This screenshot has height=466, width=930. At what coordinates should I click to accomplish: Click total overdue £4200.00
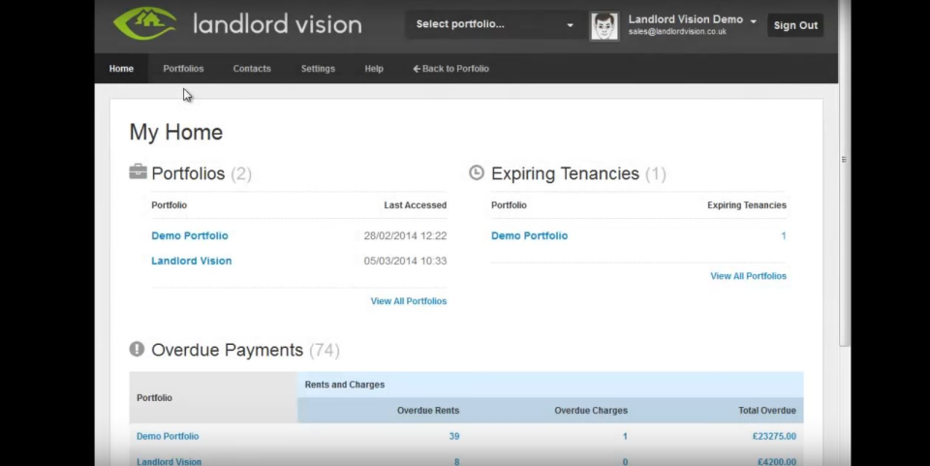777,461
